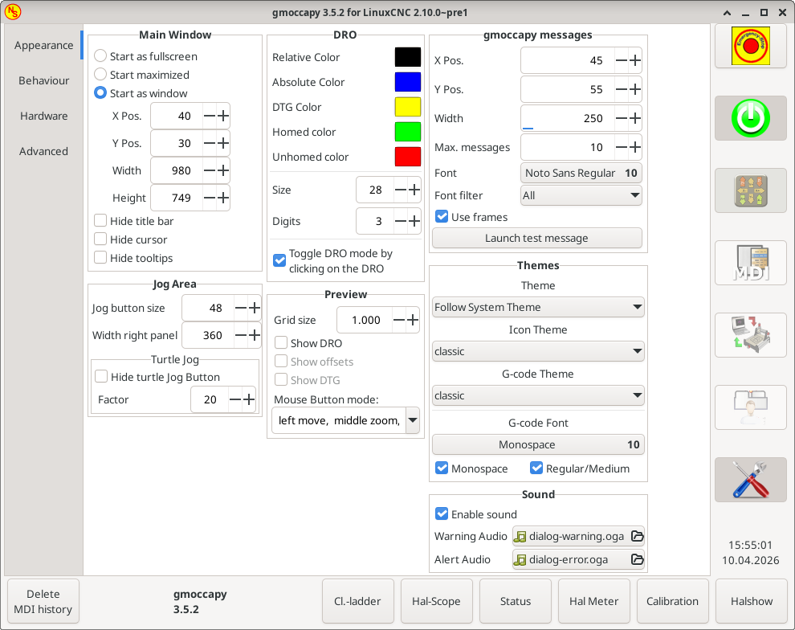Screen dimensions: 795x630
Task: Open the Icon Theme dropdown
Action: pos(538,351)
